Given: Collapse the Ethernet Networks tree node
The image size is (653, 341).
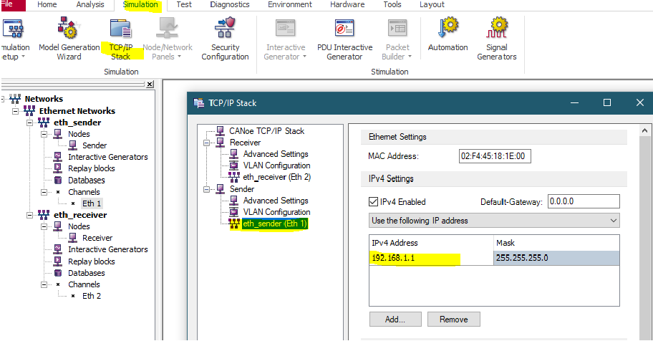Looking at the screenshot, I should point(16,111).
